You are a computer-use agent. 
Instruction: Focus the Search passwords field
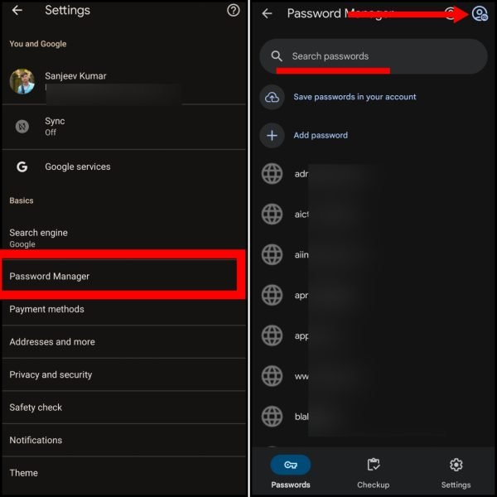click(x=374, y=56)
